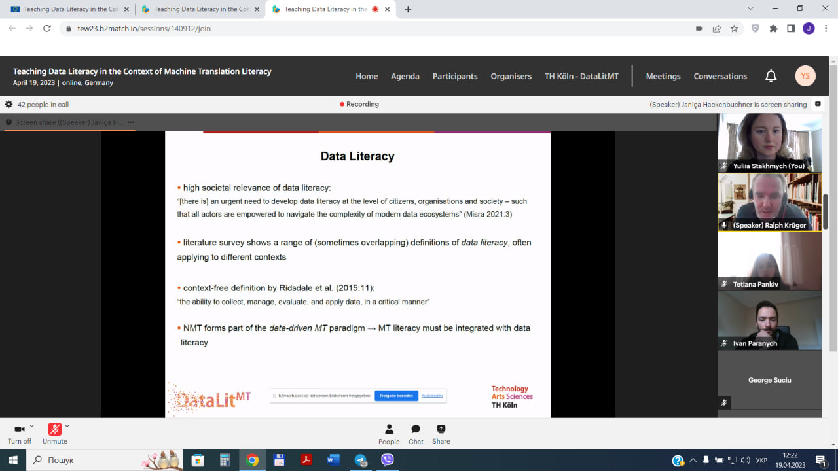Click the Ausblenden link
The height and width of the screenshot is (471, 838).
432,396
